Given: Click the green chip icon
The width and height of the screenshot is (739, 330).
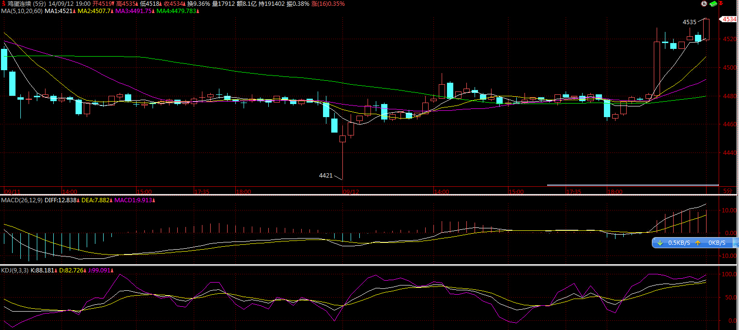Looking at the screenshot, I should 713,4.
